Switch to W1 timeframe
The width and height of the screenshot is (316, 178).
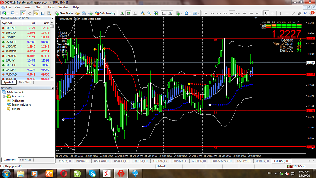click(251, 13)
